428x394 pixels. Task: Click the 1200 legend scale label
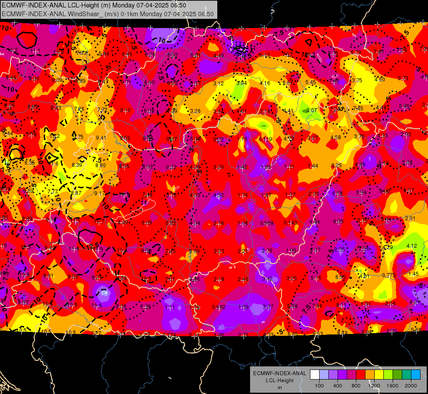pos(374,386)
